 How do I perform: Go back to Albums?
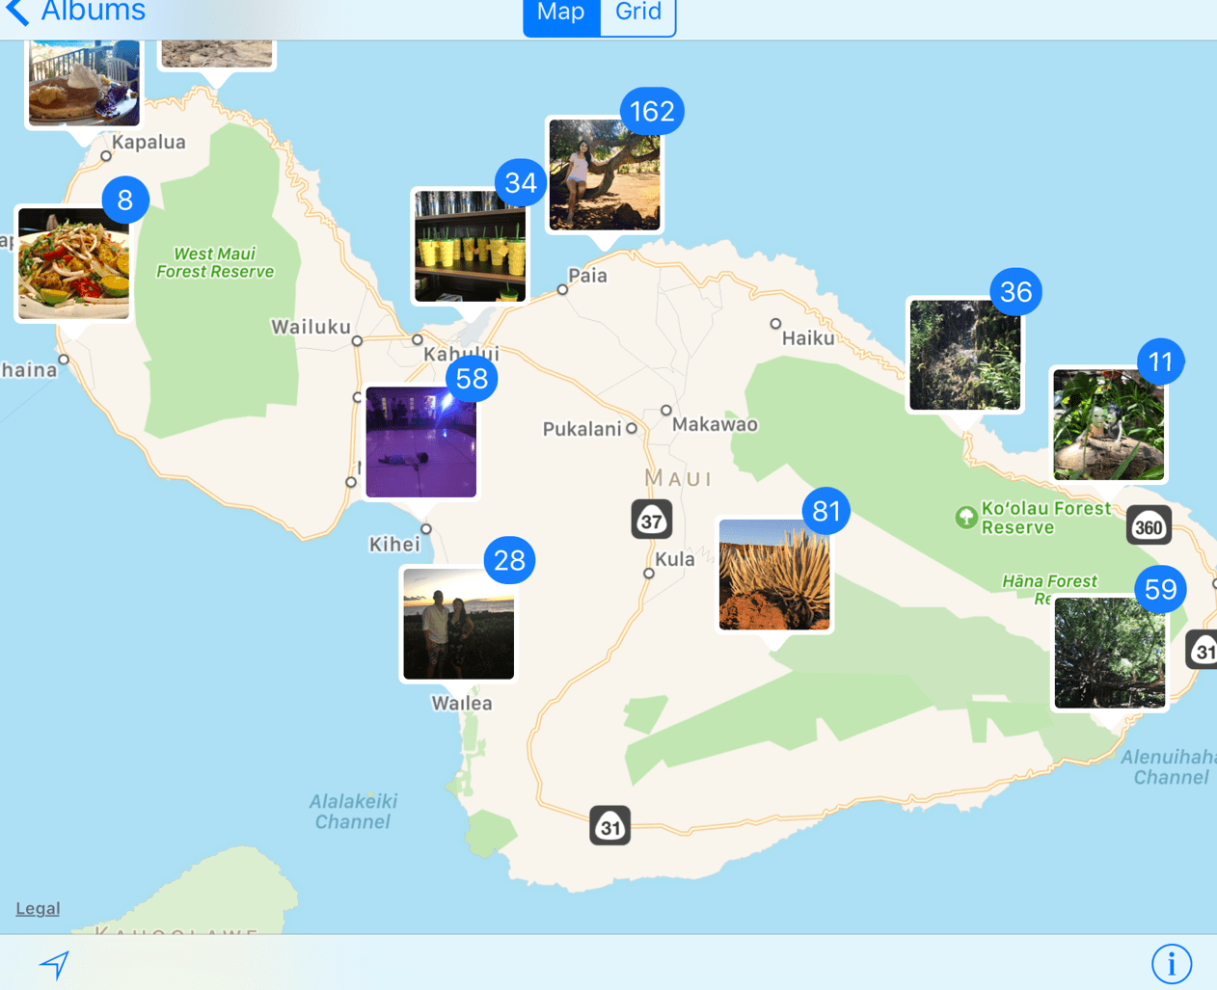75,13
